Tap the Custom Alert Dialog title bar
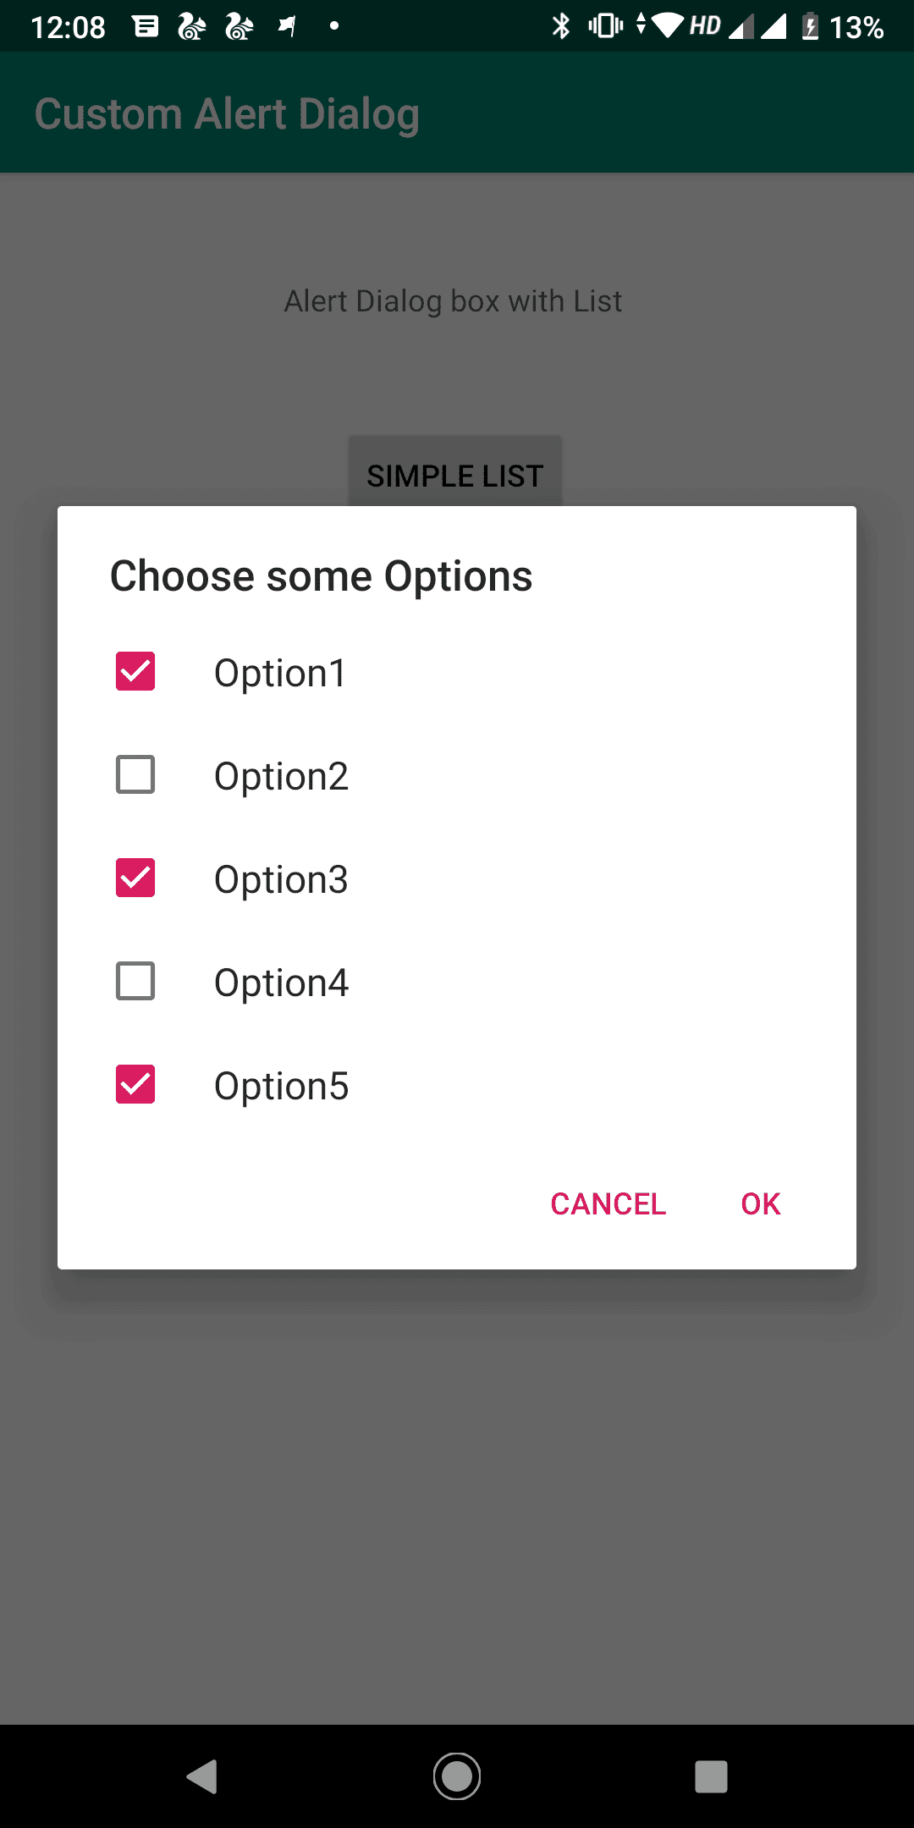This screenshot has width=914, height=1828. [227, 113]
